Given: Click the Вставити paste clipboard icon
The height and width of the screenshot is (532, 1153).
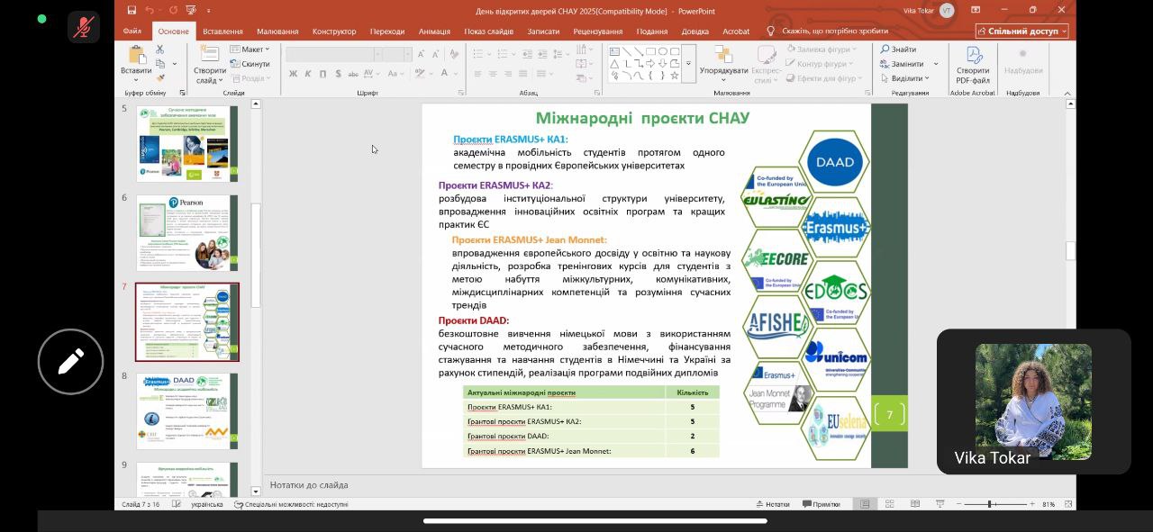Looking at the screenshot, I should point(137,54).
